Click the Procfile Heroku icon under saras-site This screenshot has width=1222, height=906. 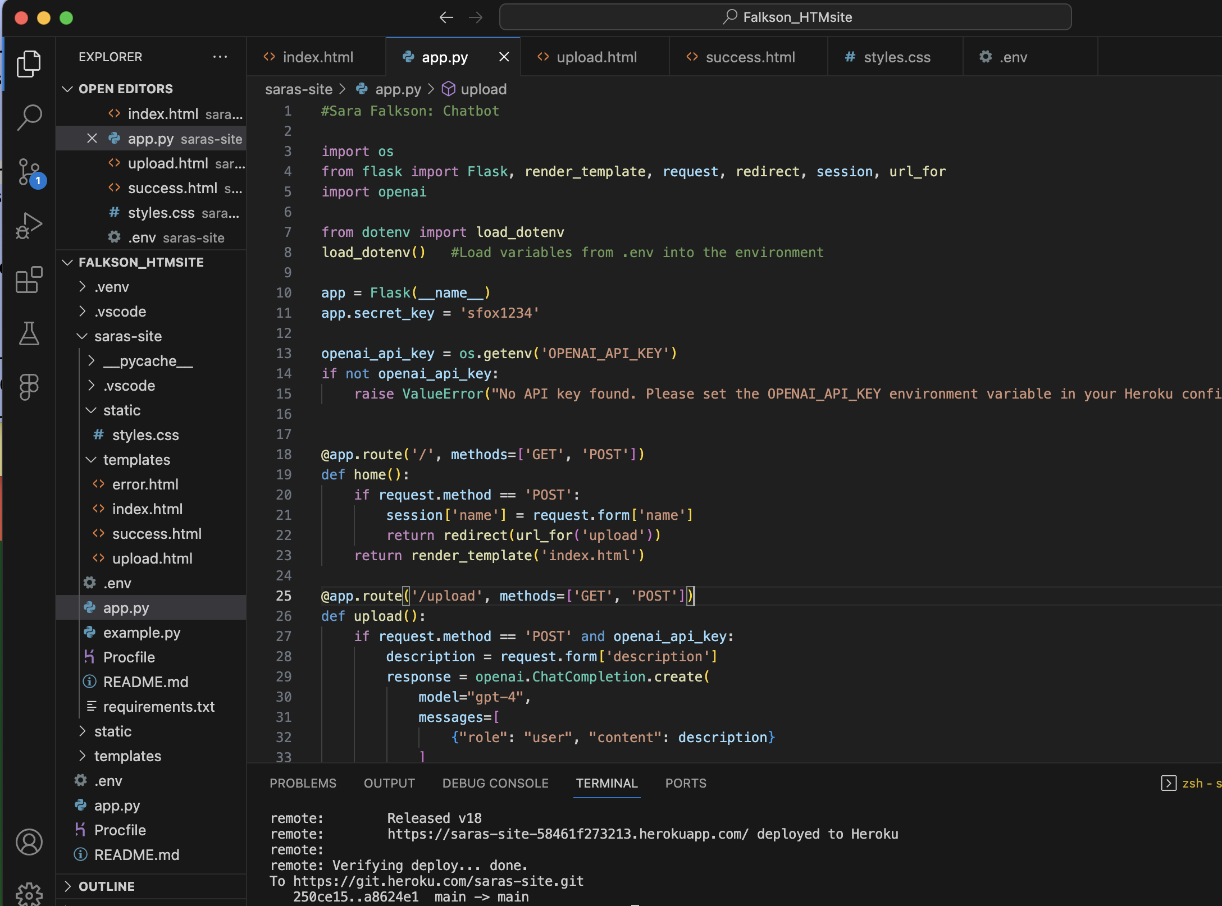click(x=89, y=657)
